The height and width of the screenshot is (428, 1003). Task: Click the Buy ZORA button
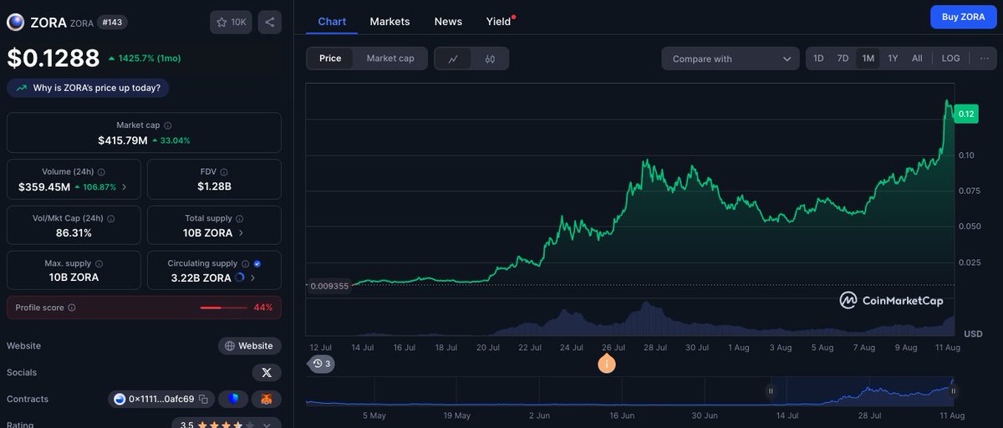[963, 17]
